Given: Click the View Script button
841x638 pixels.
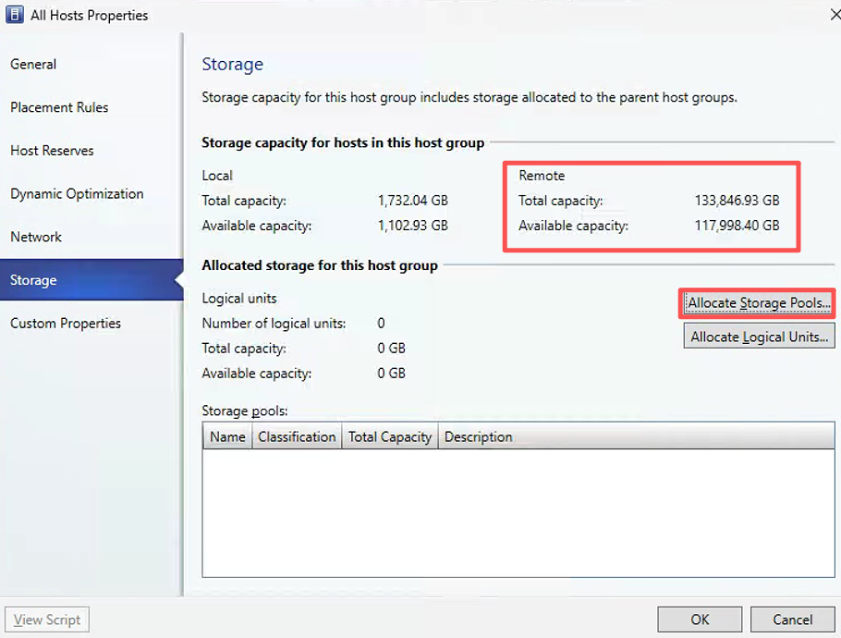Looking at the screenshot, I should pos(47,620).
